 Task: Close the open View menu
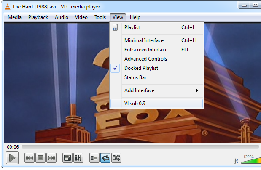coord(118,17)
